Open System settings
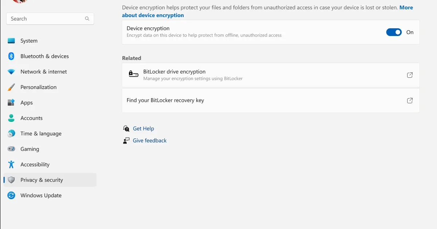The height and width of the screenshot is (229, 437). (x=50, y=41)
